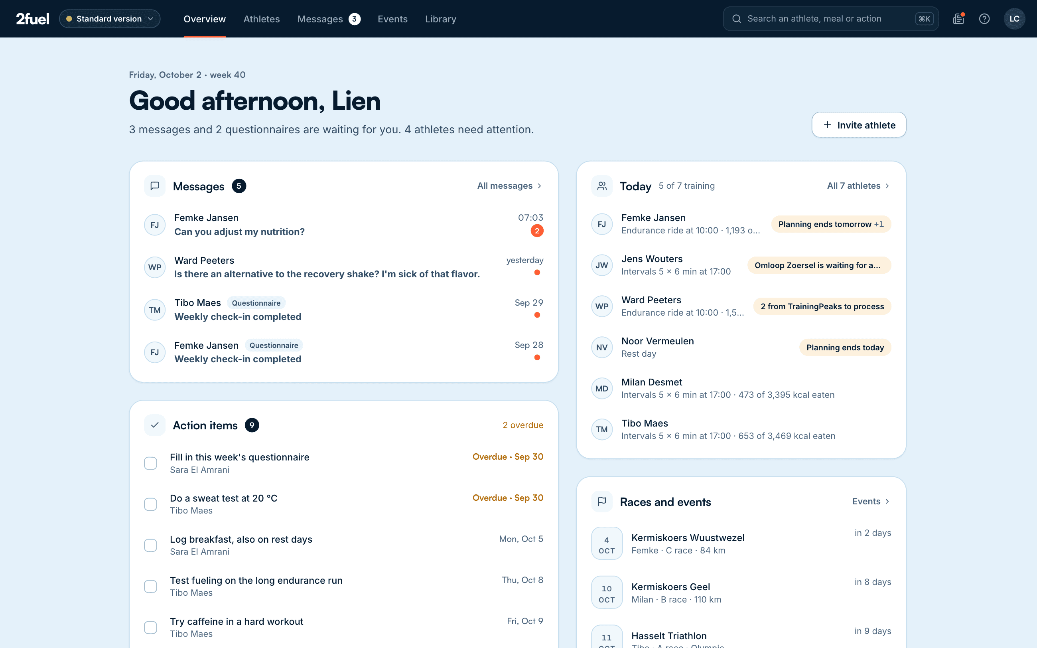Click the WP avatar in Messages list
The height and width of the screenshot is (648, 1037).
pyautogui.click(x=155, y=267)
